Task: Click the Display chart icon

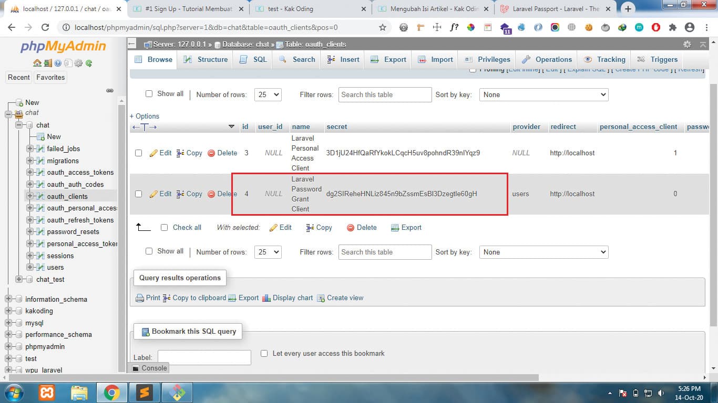Action: click(266, 298)
